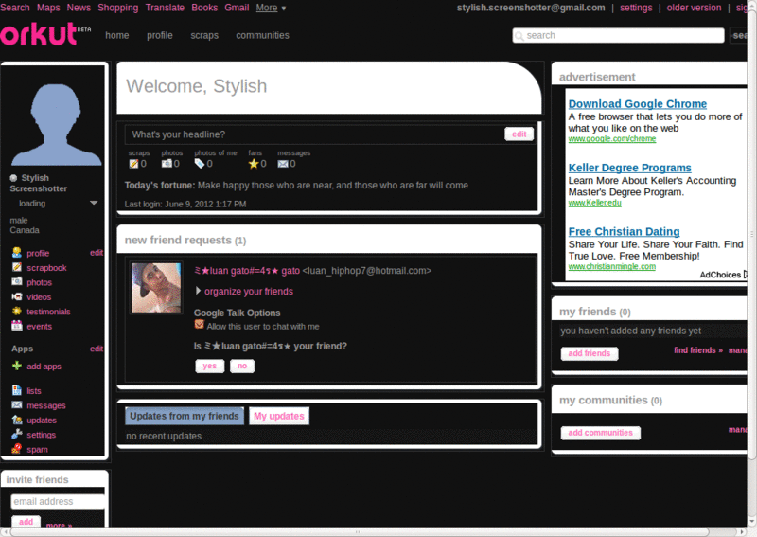Click www.christianmingle.com URL link

pos(611,266)
